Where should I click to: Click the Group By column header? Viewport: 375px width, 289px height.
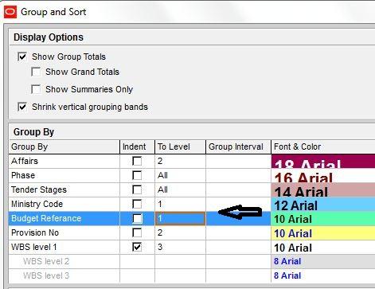(64, 146)
